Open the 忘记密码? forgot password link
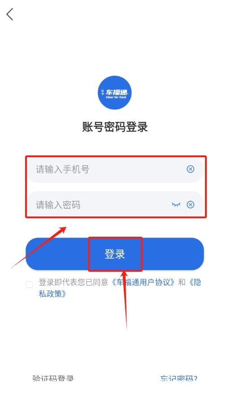The width and height of the screenshot is (231, 402). [x=179, y=378]
